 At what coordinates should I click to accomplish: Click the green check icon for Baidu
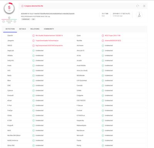tap(33, 75)
